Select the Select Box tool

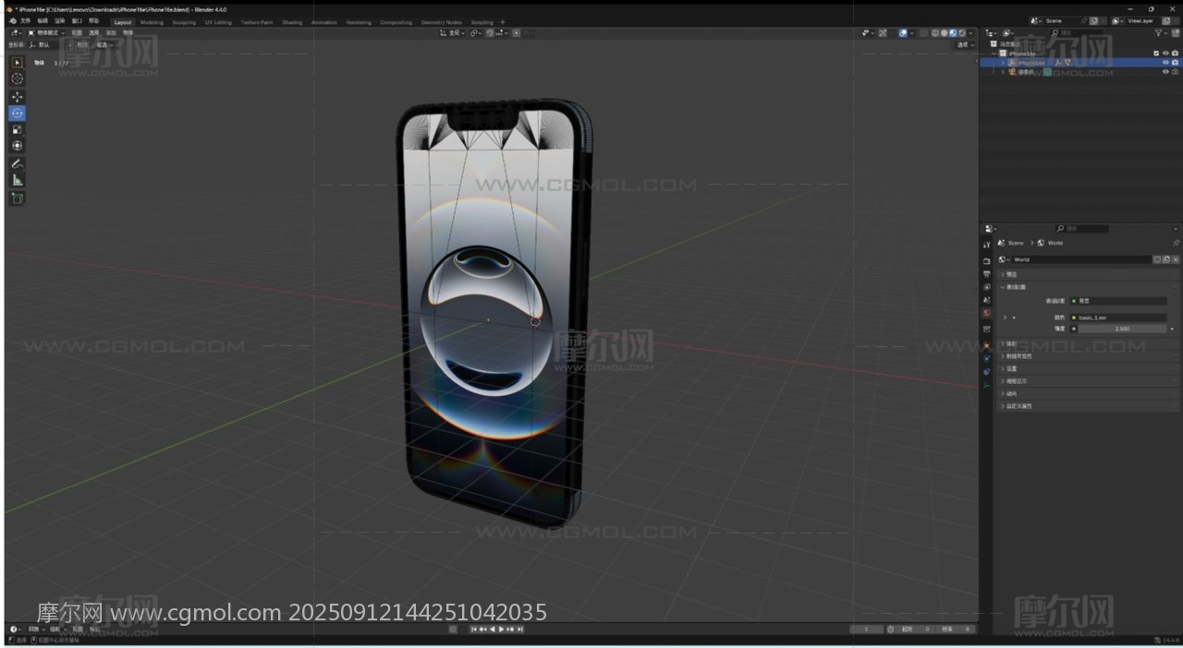click(x=18, y=62)
